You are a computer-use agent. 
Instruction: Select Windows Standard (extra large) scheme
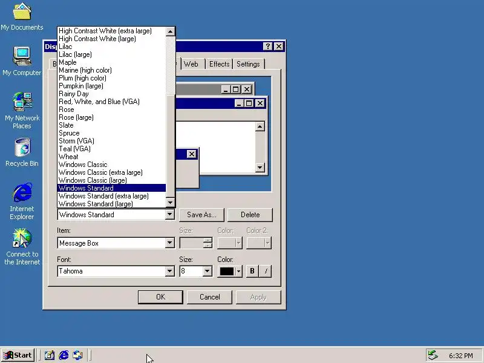pos(111,196)
